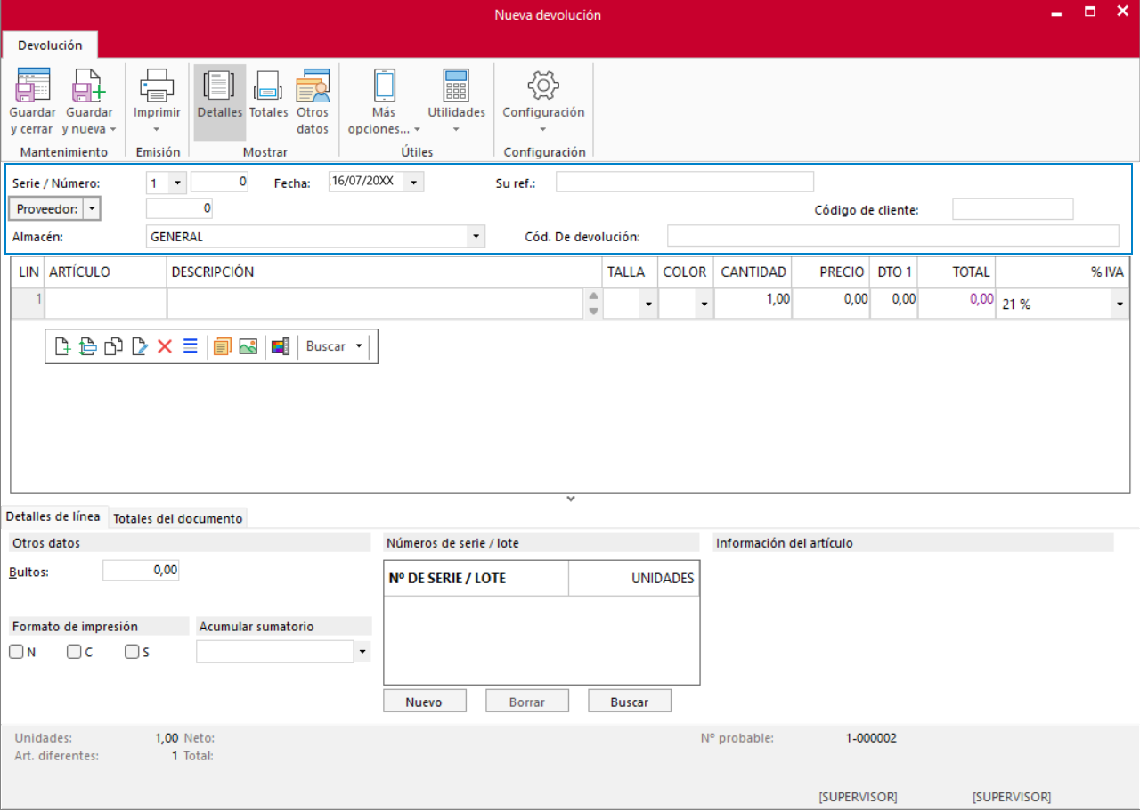Click the Guardar y nueva ribbon icon
The width and height of the screenshot is (1140, 812).
tap(89, 86)
